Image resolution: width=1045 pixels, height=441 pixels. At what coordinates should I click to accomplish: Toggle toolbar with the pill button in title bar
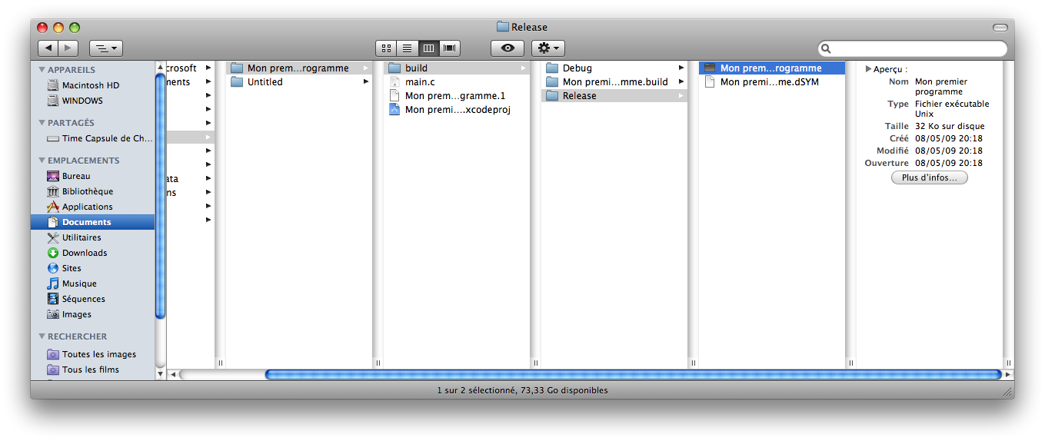click(x=1000, y=27)
